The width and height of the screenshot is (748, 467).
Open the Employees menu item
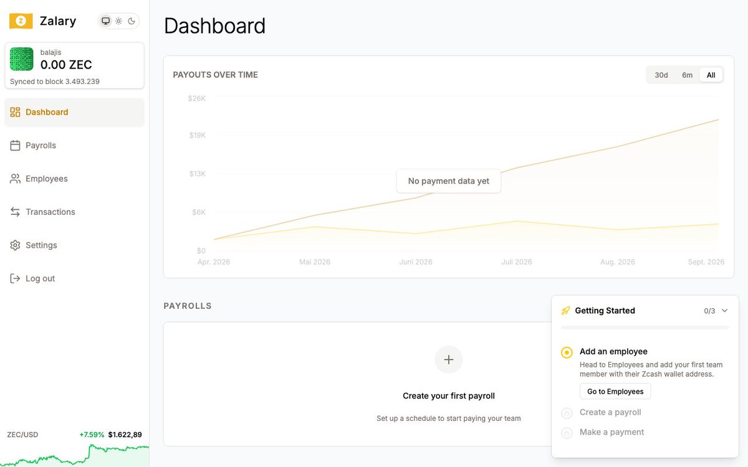(74, 179)
